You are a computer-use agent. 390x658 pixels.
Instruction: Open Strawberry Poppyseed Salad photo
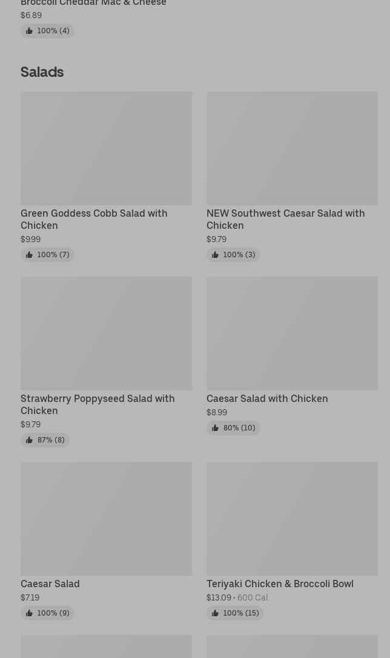click(x=106, y=334)
